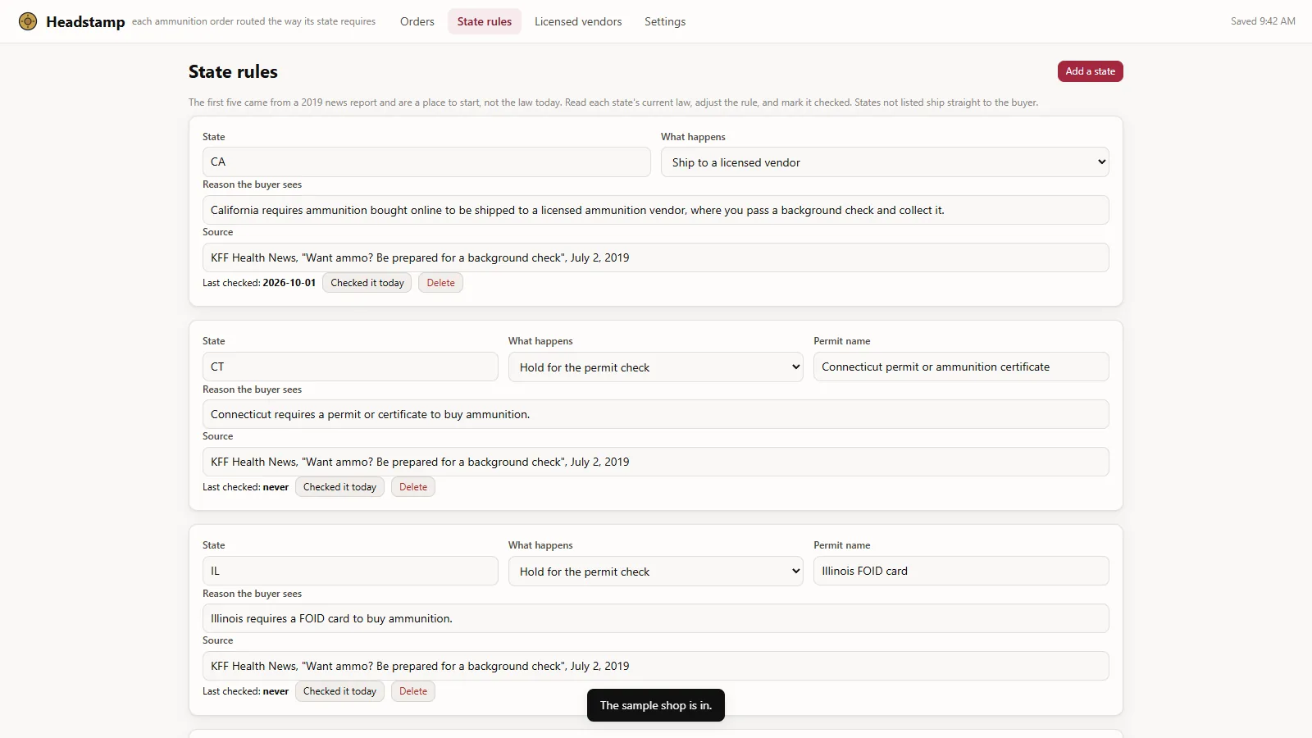Click the Source field in the CA card
The image size is (1312, 738).
(656, 257)
